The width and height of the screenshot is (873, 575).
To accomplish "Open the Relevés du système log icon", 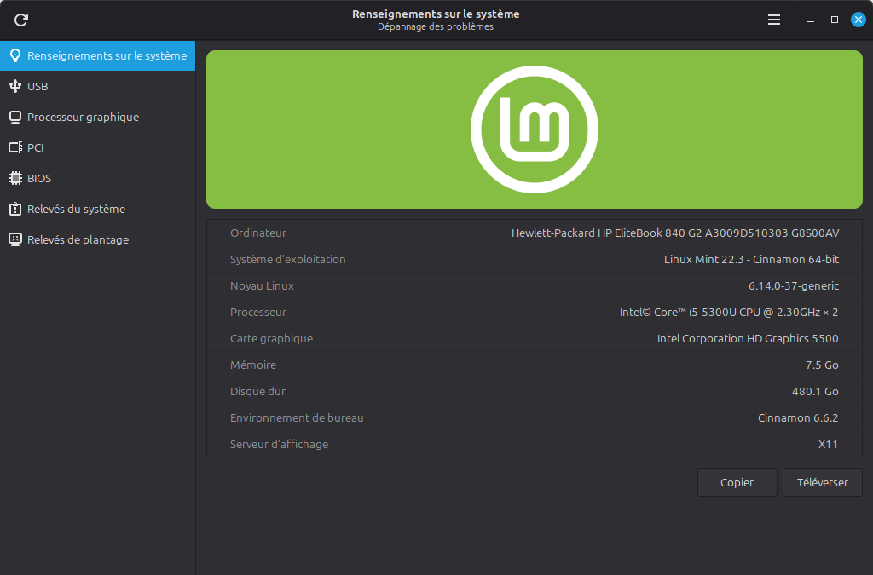I will pyautogui.click(x=14, y=209).
